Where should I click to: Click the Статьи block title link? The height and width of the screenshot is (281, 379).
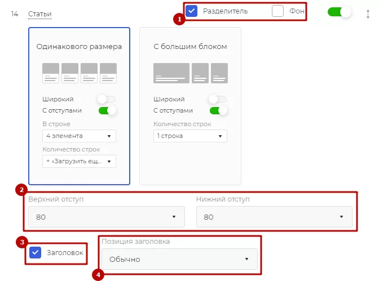(40, 14)
